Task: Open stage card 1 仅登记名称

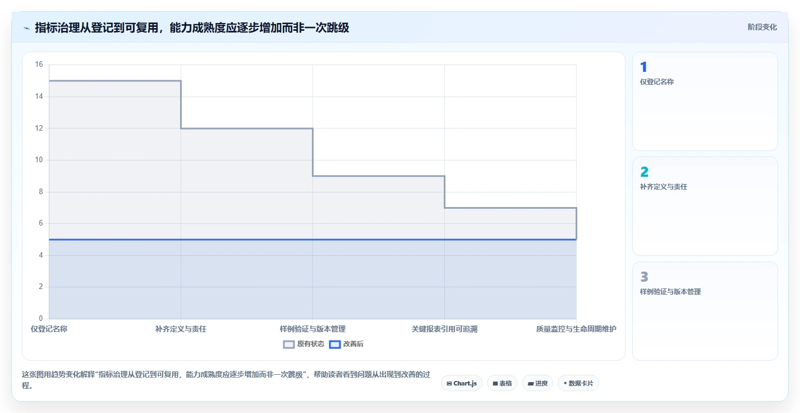Action: [x=705, y=102]
